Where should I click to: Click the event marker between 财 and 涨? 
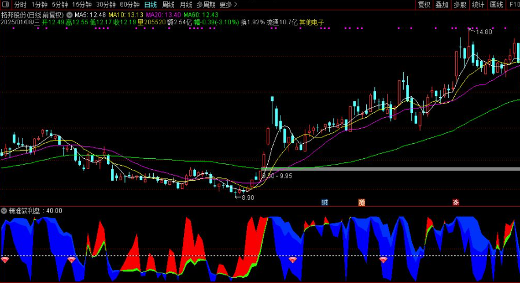[x=362, y=202]
